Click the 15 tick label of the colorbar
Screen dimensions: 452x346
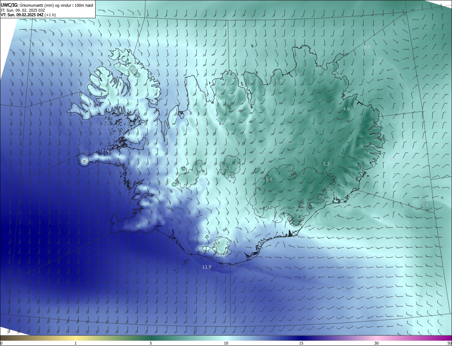pyautogui.click(x=301, y=343)
